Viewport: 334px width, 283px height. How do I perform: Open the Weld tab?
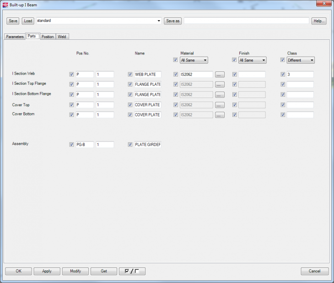click(62, 37)
